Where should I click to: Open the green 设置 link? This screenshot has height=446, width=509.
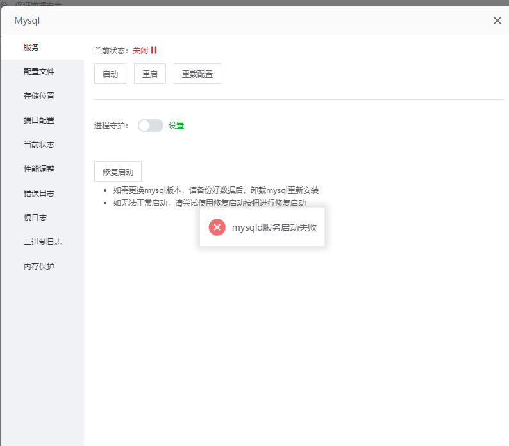tap(176, 126)
